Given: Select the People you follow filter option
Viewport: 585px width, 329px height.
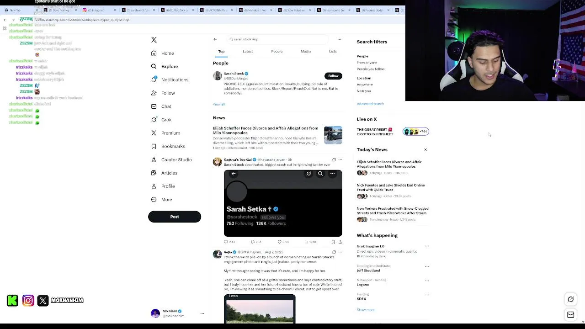Looking at the screenshot, I should (x=371, y=69).
